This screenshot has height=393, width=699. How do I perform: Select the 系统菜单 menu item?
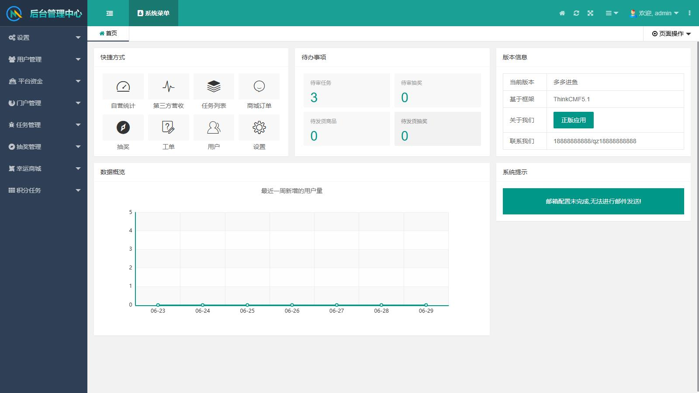click(x=154, y=13)
